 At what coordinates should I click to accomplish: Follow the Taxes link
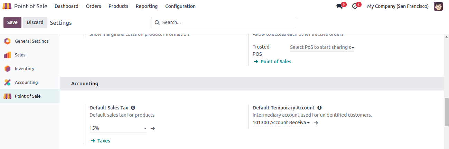pos(100,141)
